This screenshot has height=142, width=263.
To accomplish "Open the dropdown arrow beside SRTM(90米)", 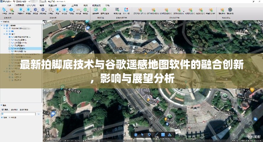I will tap(183, 11).
